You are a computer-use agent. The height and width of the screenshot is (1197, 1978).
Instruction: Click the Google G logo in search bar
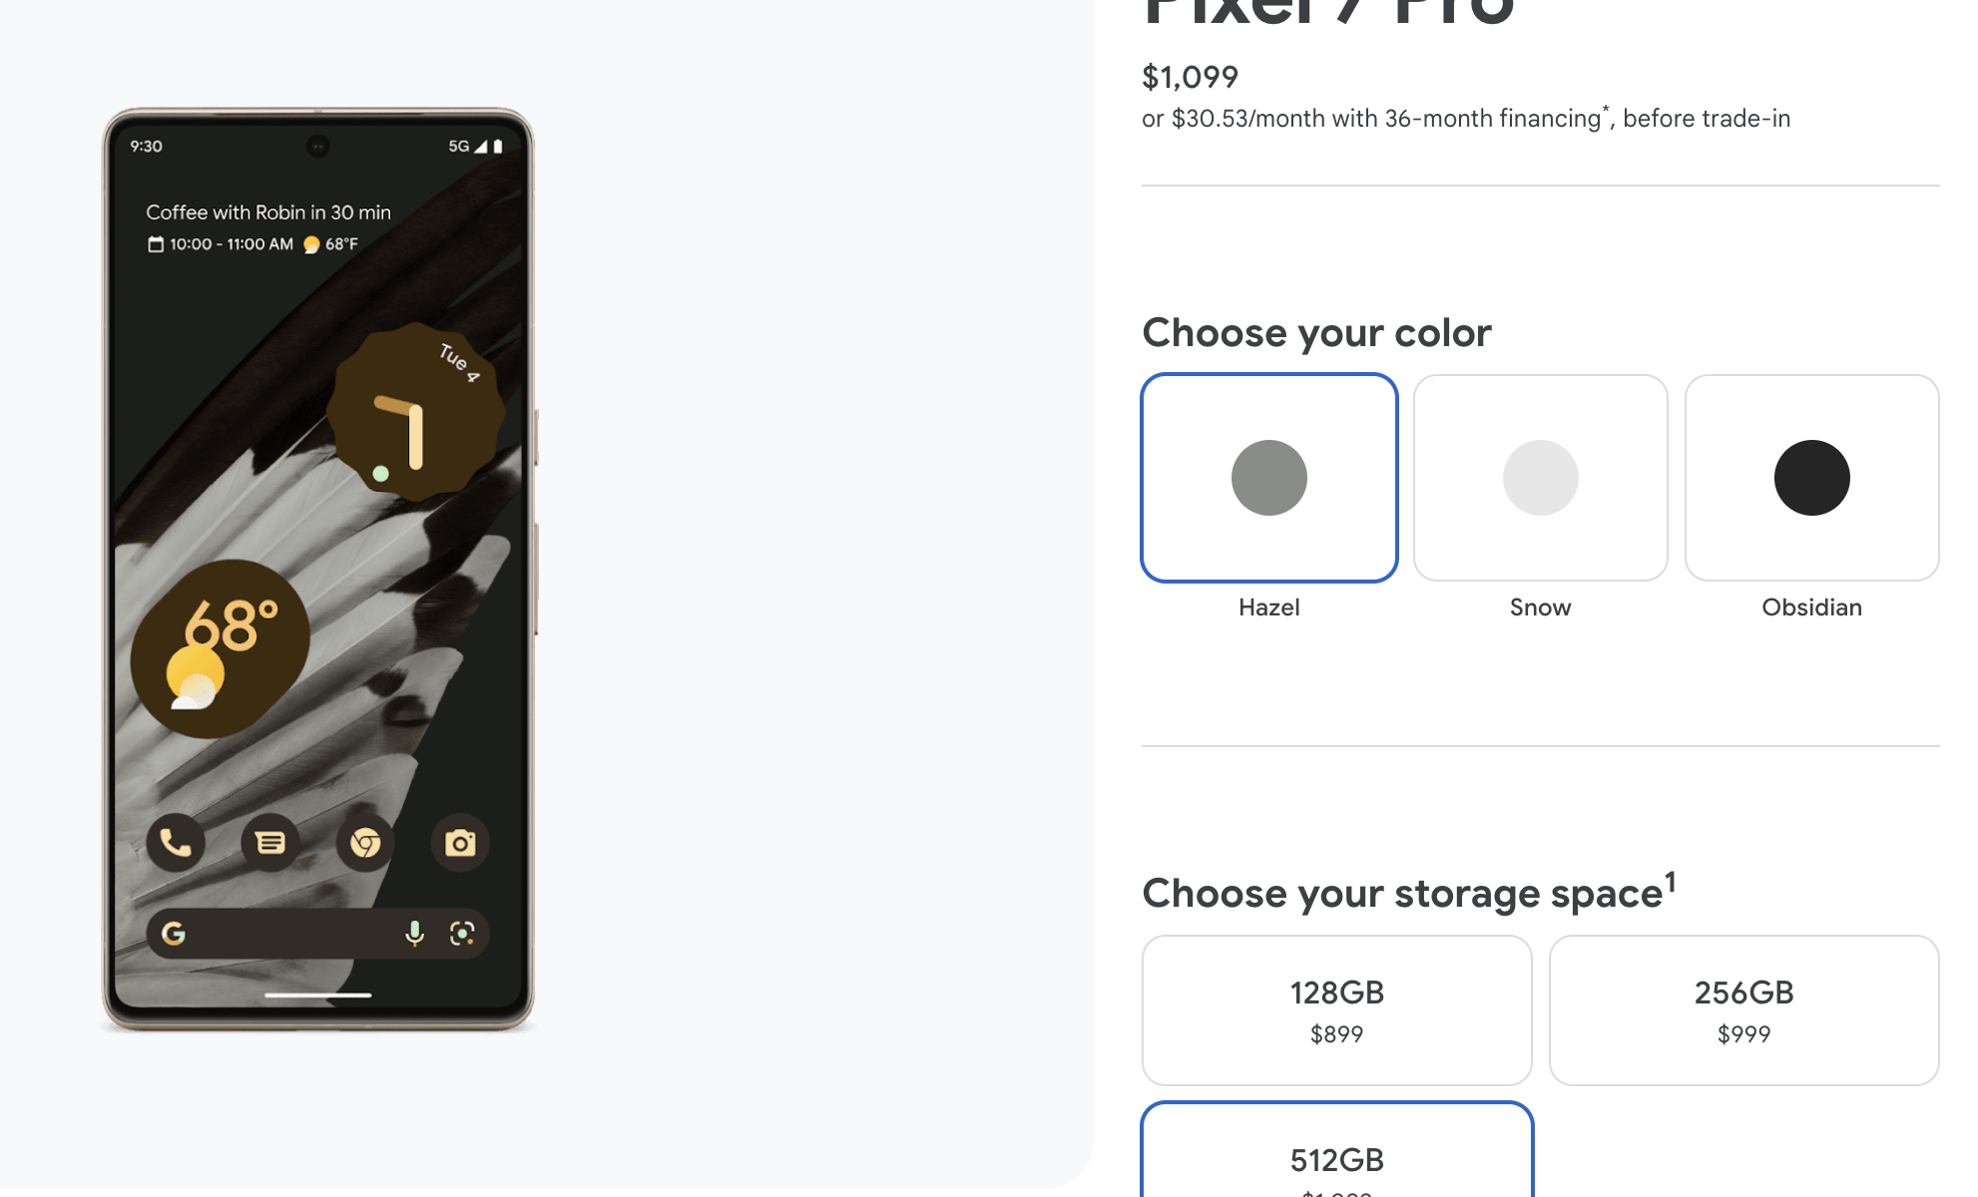click(x=174, y=934)
